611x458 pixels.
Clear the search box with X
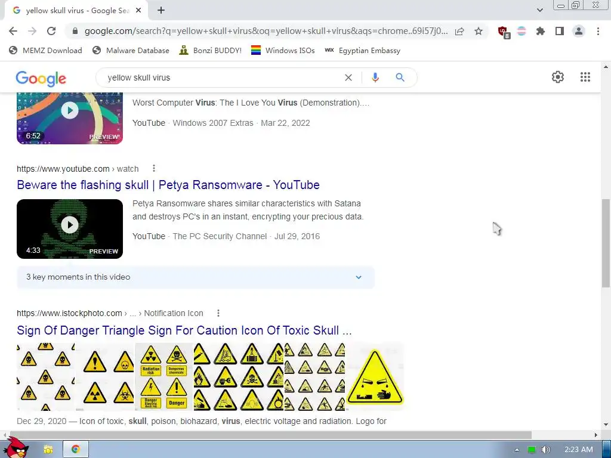tap(348, 78)
